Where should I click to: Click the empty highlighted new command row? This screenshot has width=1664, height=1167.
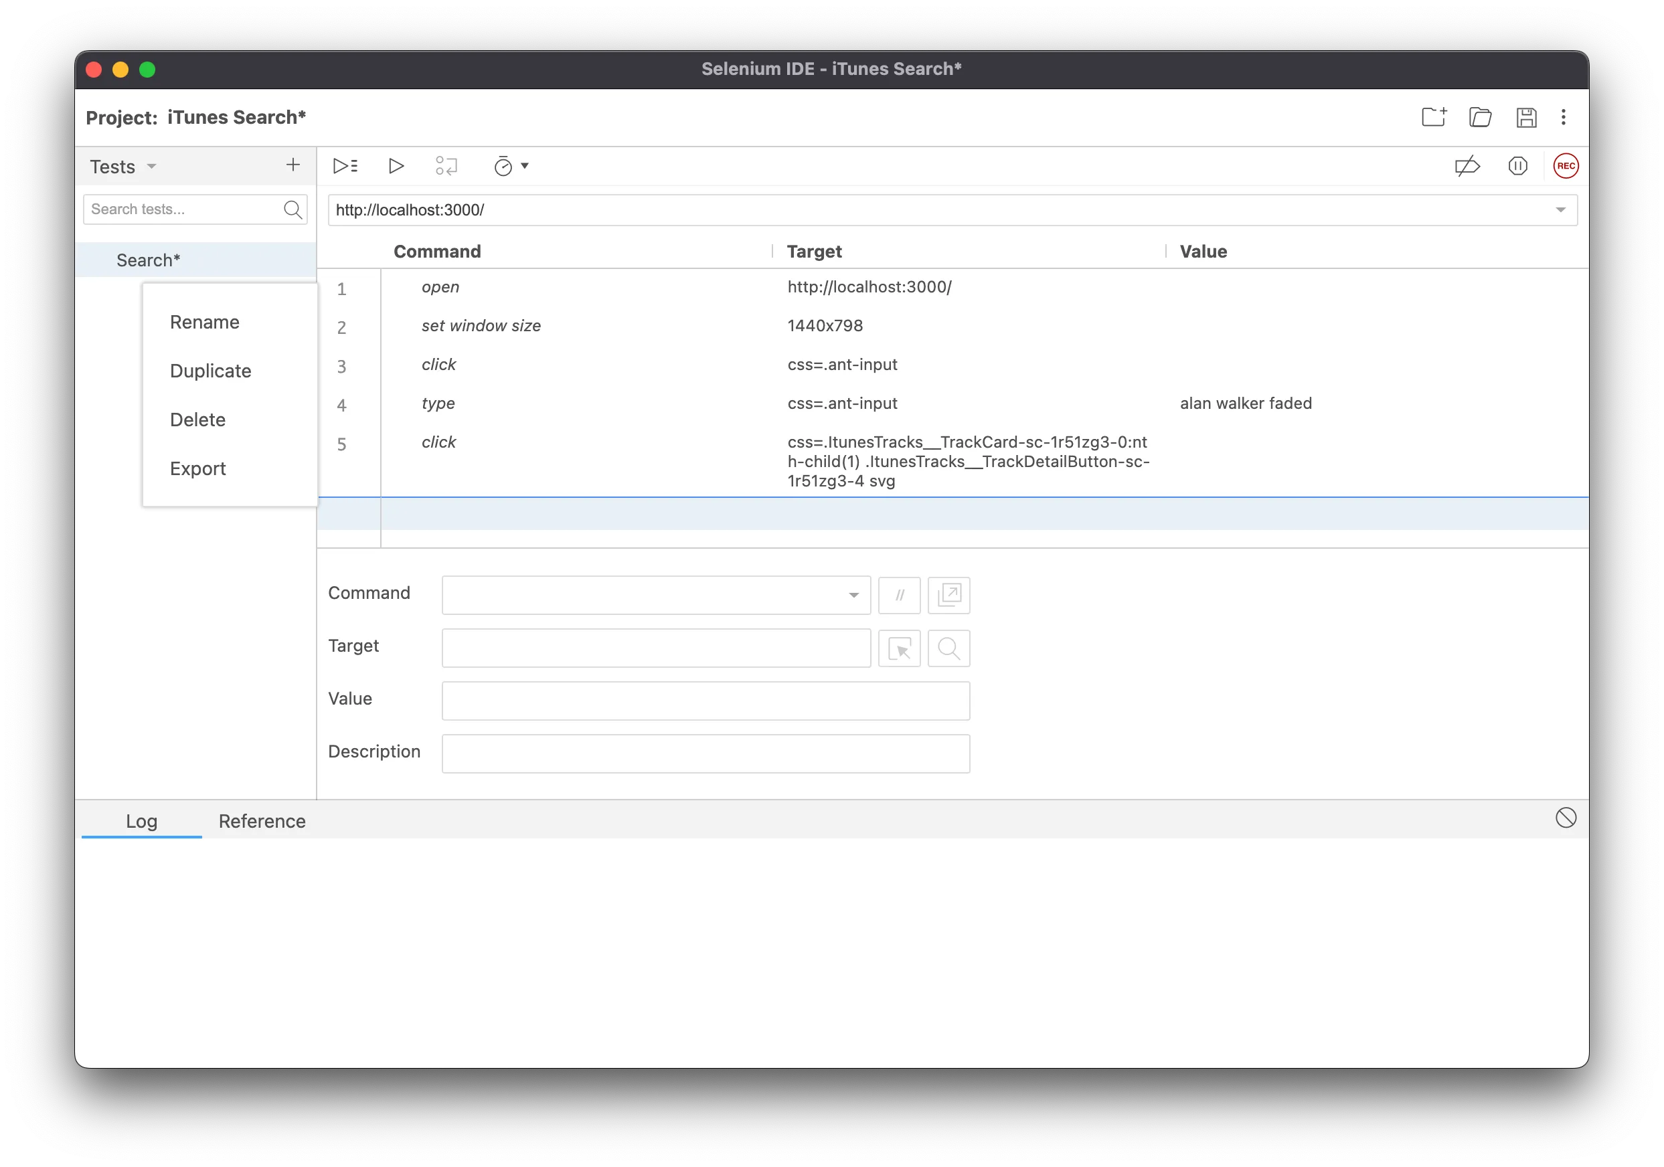952,514
